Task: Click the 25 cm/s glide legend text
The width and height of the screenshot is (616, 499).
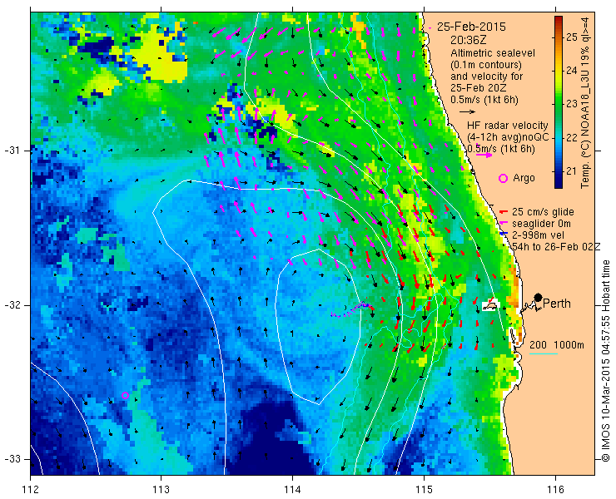Action: [x=543, y=212]
